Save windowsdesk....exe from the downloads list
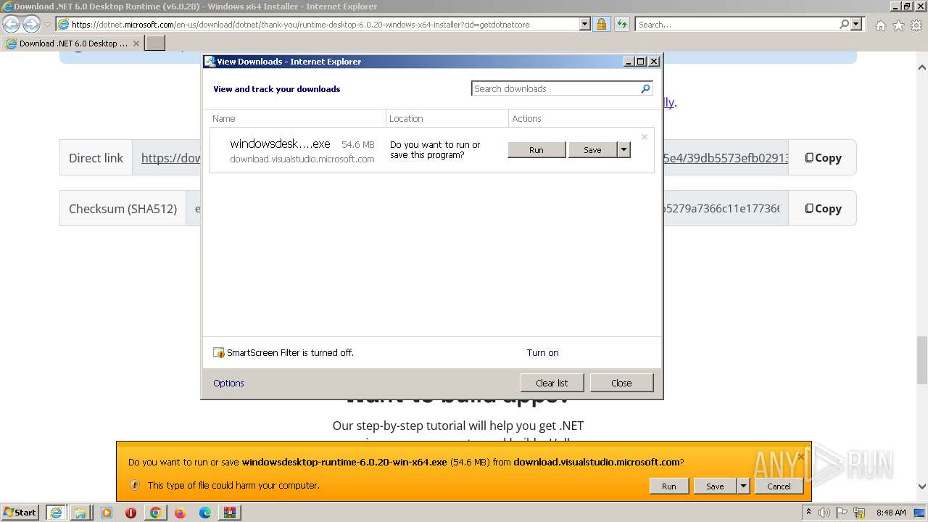928x522 pixels. click(x=592, y=150)
